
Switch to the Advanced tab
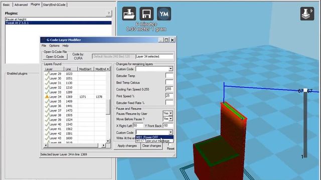[x=21, y=4]
